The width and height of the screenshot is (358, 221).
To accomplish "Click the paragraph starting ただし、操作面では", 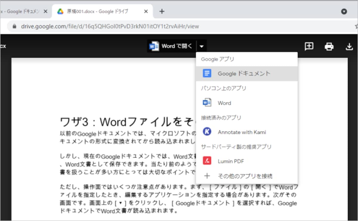I will pos(178,199).
